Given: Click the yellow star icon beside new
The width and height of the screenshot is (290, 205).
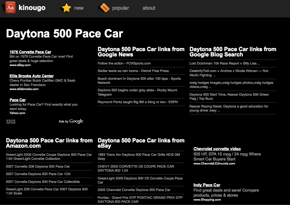Looking at the screenshot, I should coord(66,8).
